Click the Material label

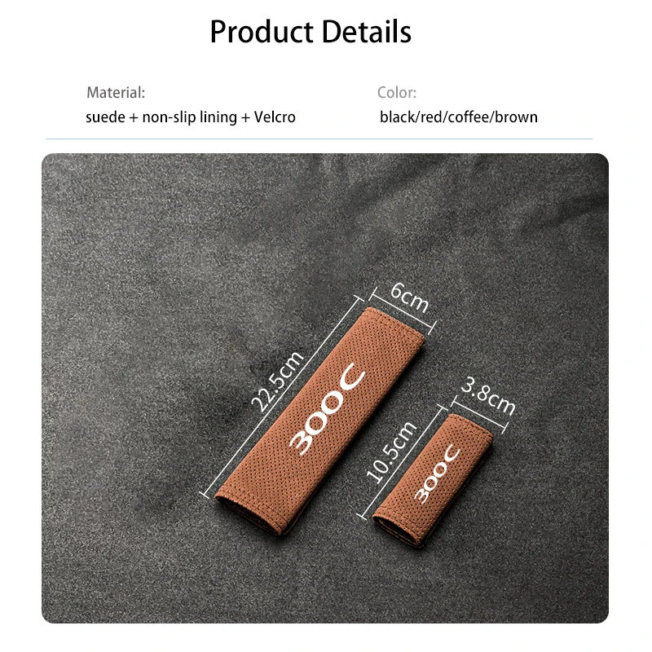point(116,92)
